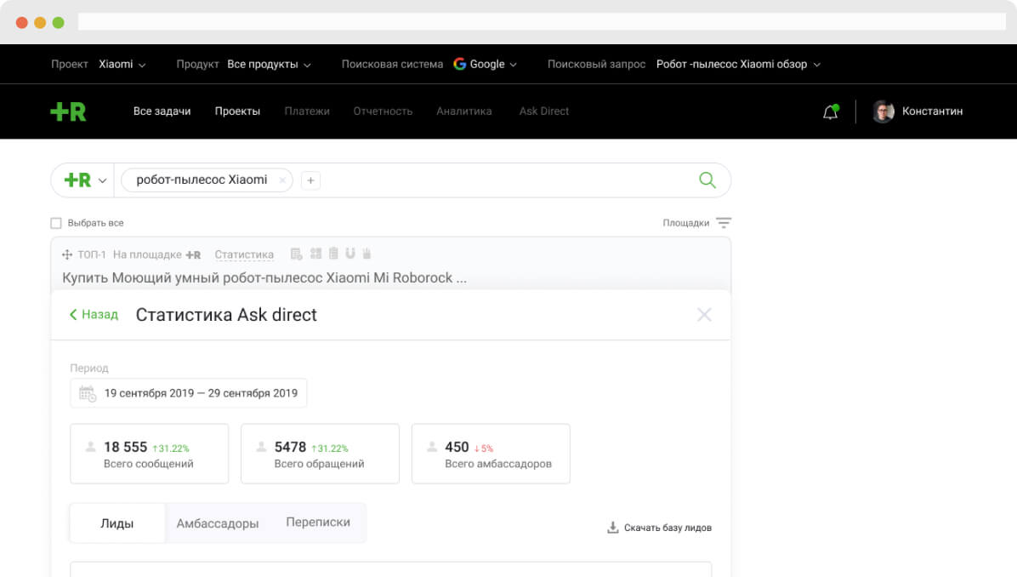Viewport: 1017px width, 577px height.
Task: Click the '↓5%' decrease indicator
Action: pyautogui.click(x=483, y=448)
